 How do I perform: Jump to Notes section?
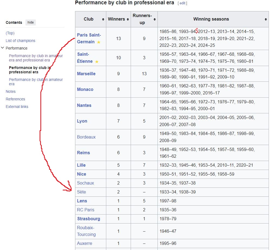11,91
